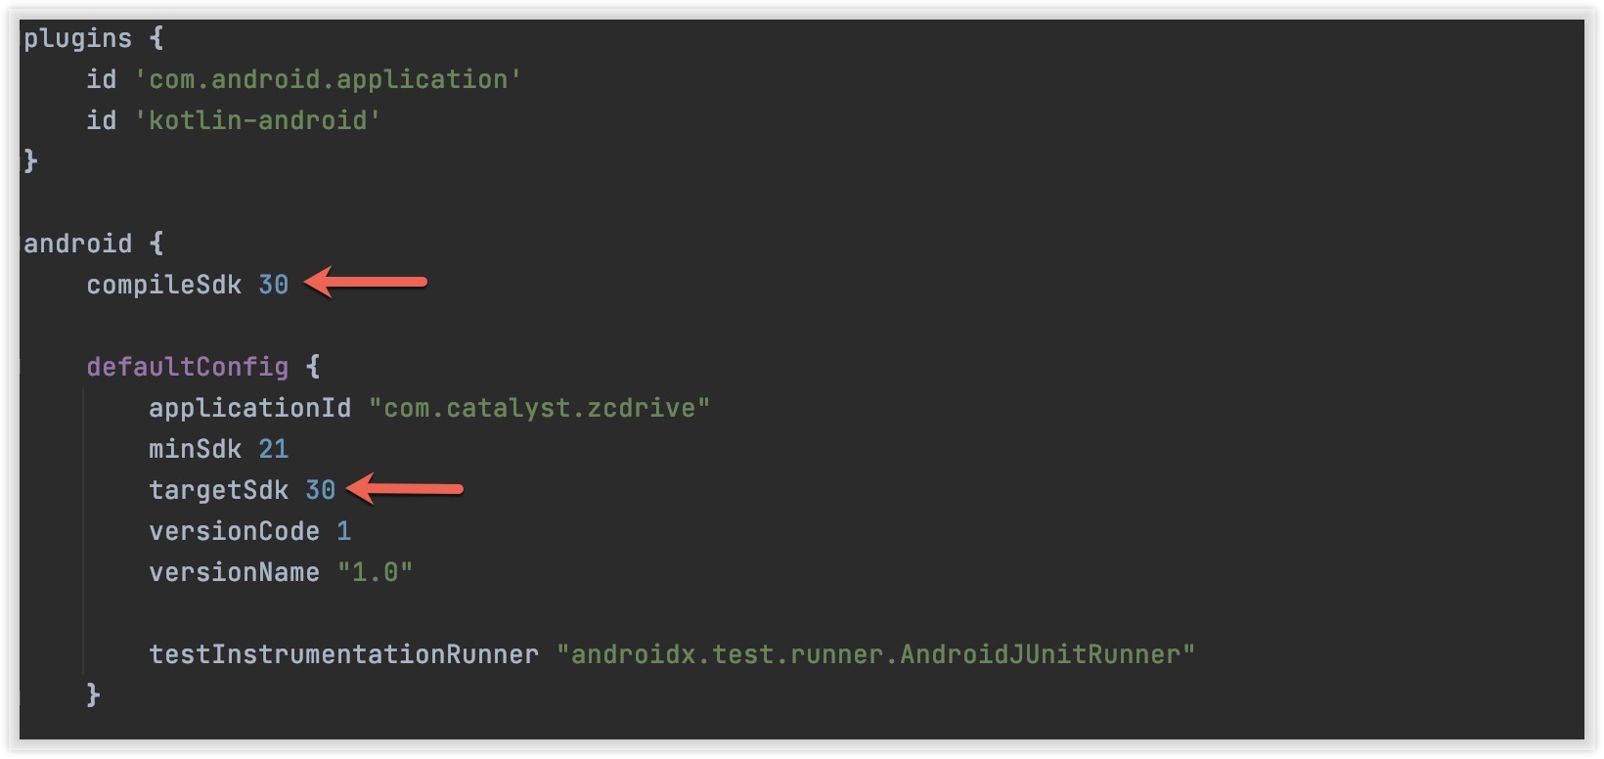
Task: Click the defaultConfig block name
Action: coord(187,367)
